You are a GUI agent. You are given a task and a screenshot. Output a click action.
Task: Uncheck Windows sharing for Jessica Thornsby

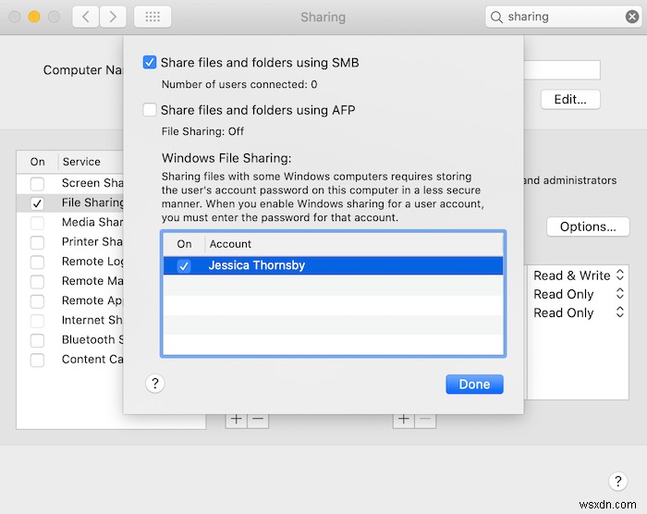(184, 265)
